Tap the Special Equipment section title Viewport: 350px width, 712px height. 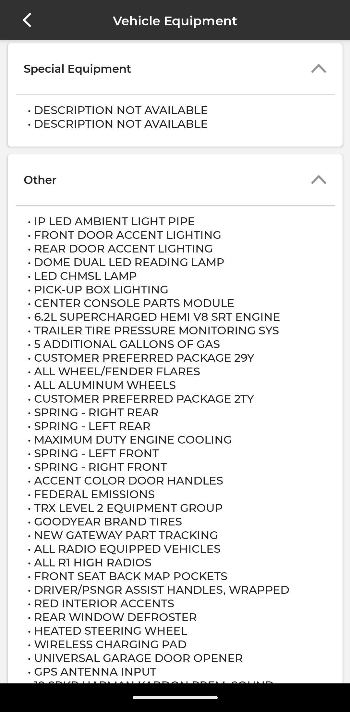pyautogui.click(x=77, y=69)
